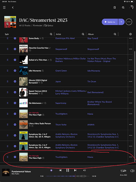Viewport: 136px width, 182px height.
Task: Filter tracks using the Artist column search
Action: click(83, 34)
